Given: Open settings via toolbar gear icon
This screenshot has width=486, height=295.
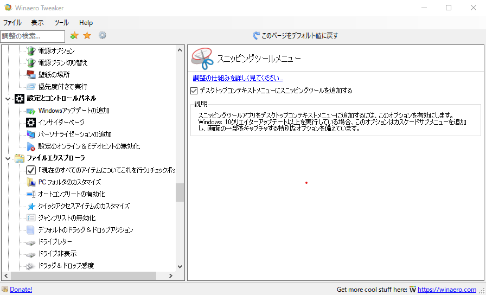Looking at the screenshot, I should point(103,35).
